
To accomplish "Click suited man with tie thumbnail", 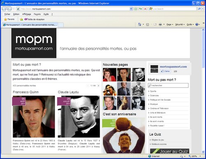I will point(124,89).
